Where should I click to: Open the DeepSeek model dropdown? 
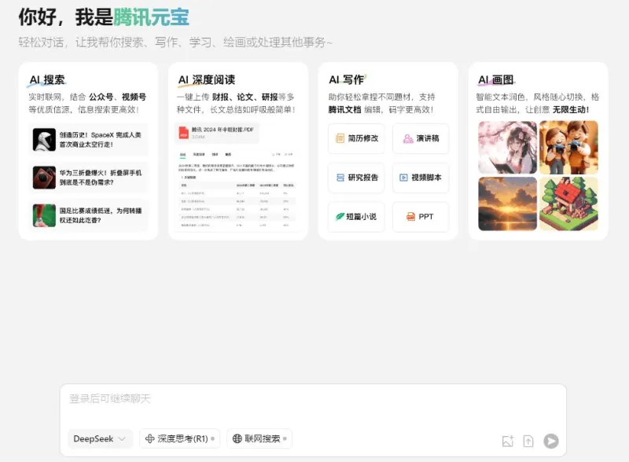100,438
